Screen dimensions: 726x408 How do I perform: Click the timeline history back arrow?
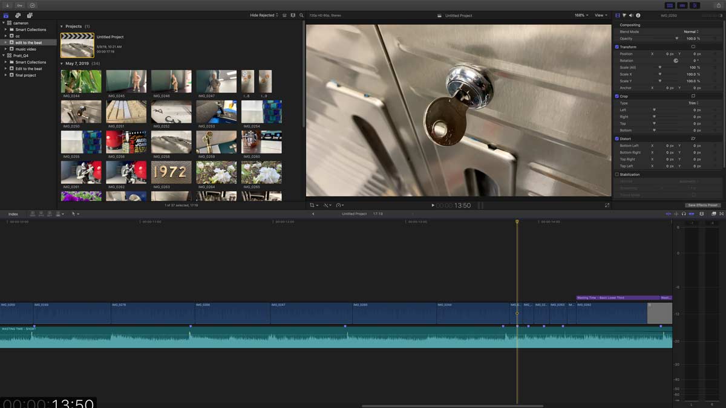(x=313, y=214)
